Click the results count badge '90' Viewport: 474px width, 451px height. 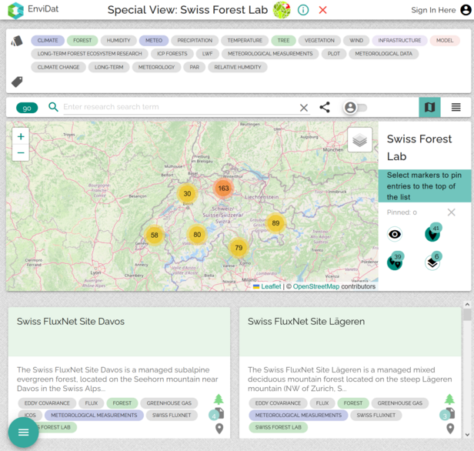click(x=27, y=108)
